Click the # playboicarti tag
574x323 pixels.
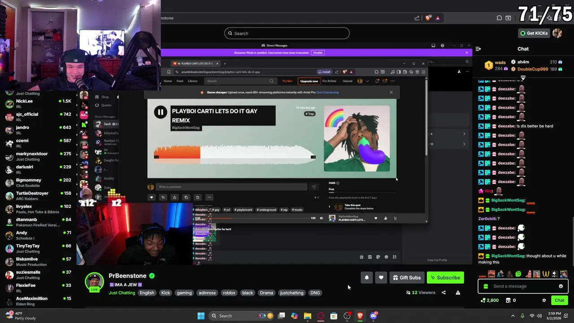(x=244, y=210)
